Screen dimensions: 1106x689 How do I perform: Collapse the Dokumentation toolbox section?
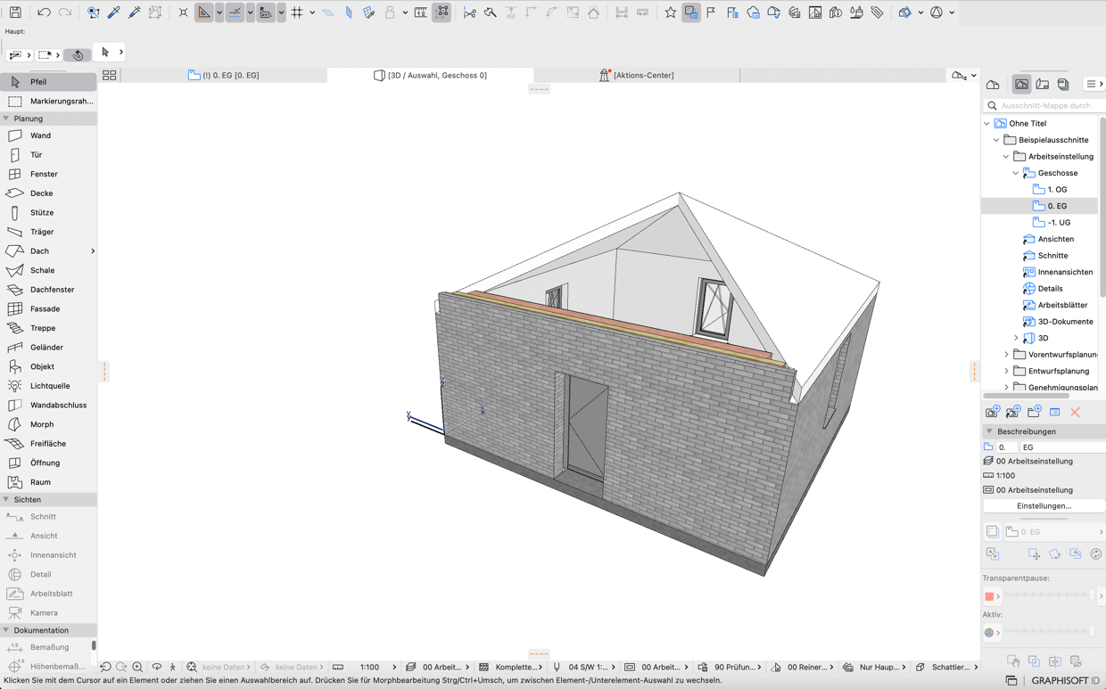point(6,630)
